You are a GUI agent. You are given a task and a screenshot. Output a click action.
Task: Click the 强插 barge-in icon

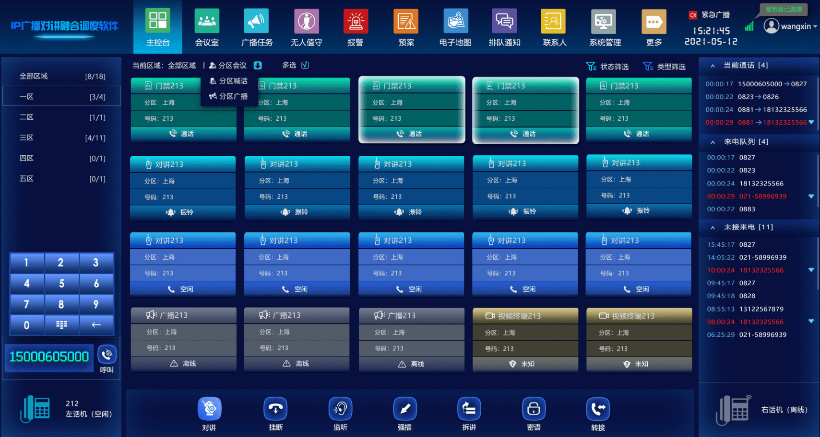point(404,409)
